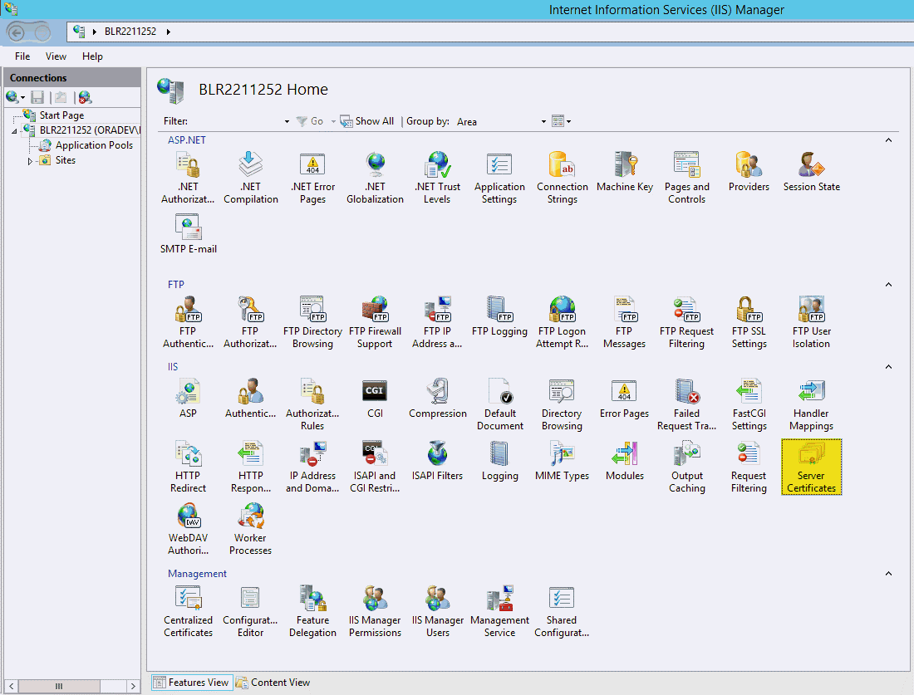Open Default Document feature
This screenshot has width=914, height=695.
point(499,404)
